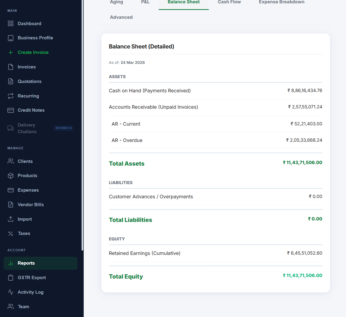Click the Business Profile building icon
This screenshot has height=317, width=346.
coord(11,38)
